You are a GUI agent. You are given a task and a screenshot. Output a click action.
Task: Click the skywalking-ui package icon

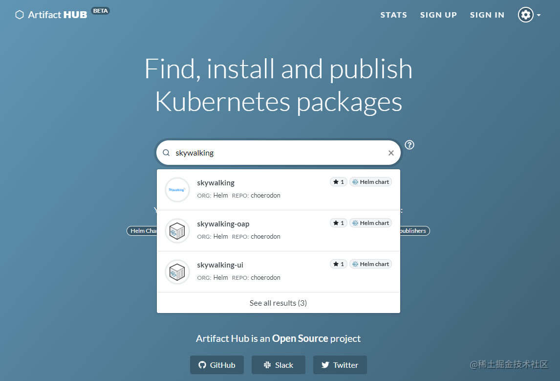click(177, 271)
